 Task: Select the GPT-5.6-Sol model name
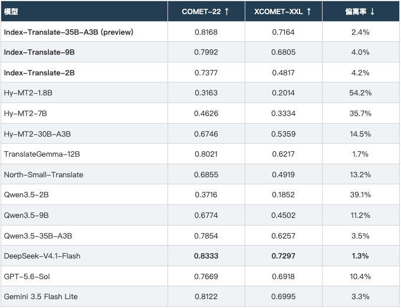click(x=27, y=277)
